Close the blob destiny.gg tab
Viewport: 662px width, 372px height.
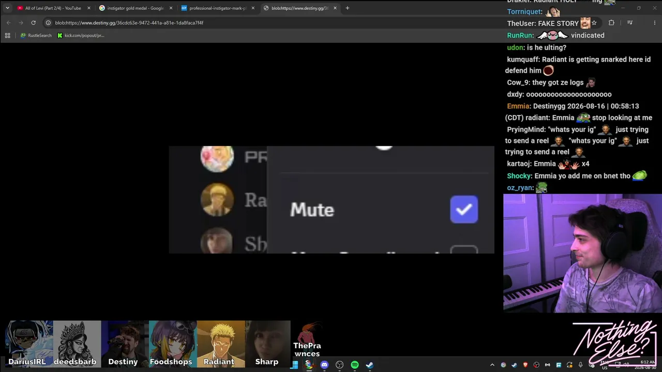[x=335, y=8]
